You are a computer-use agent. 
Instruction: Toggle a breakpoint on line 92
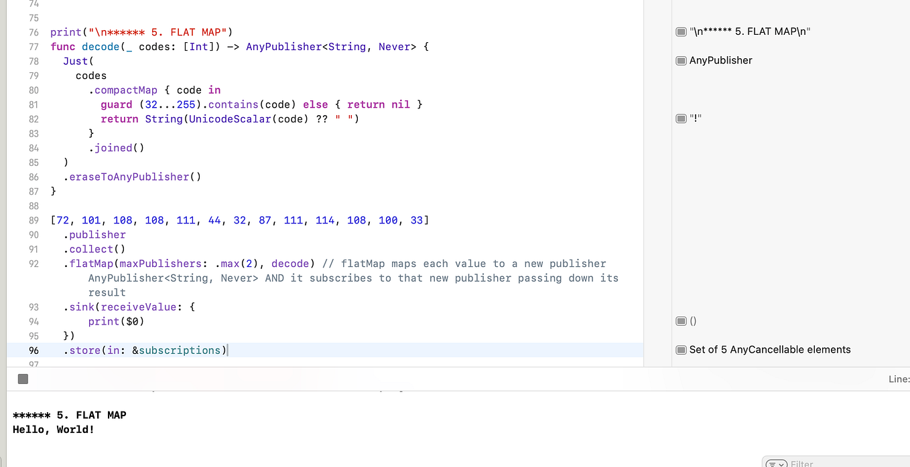34,263
